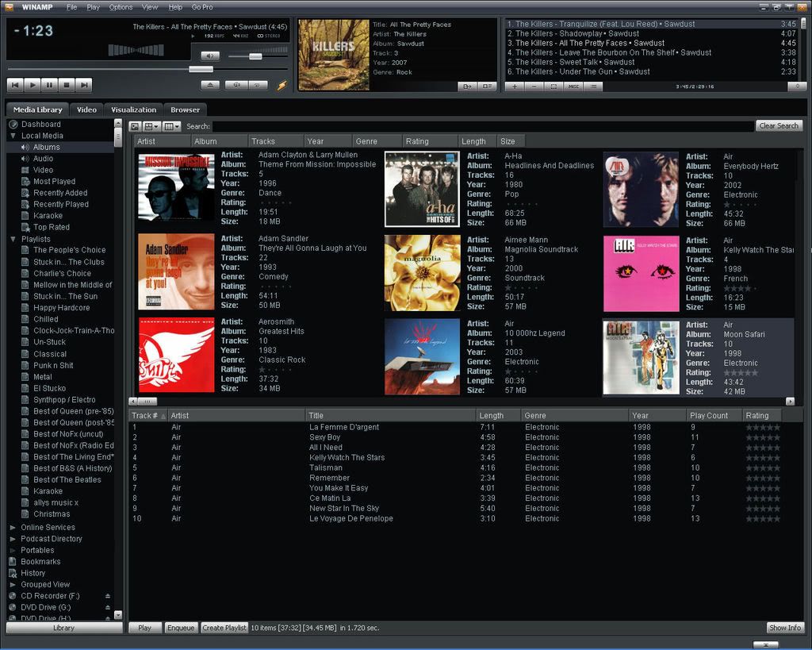The height and width of the screenshot is (650, 812).
Task: Add files with playlist plus button
Action: 514,86
